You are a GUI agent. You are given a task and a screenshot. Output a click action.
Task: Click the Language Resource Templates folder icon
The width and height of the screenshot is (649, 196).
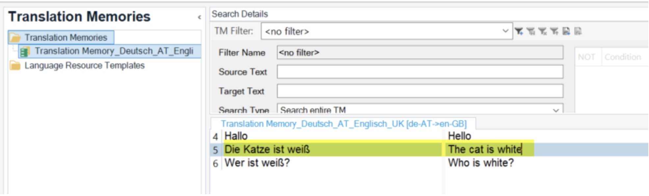(x=15, y=66)
